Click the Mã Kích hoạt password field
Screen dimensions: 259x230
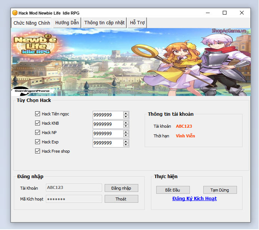pyautogui.click(x=74, y=199)
